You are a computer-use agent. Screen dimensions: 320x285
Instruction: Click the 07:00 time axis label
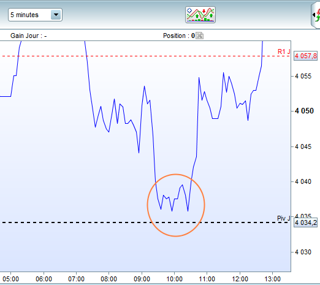pos(76,279)
